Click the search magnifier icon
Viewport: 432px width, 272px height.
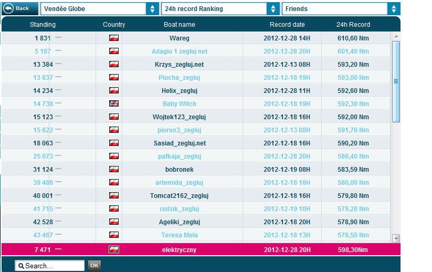tap(21, 266)
